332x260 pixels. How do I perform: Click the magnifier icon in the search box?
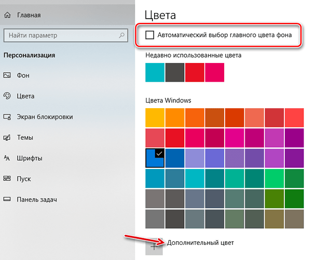tap(121, 35)
